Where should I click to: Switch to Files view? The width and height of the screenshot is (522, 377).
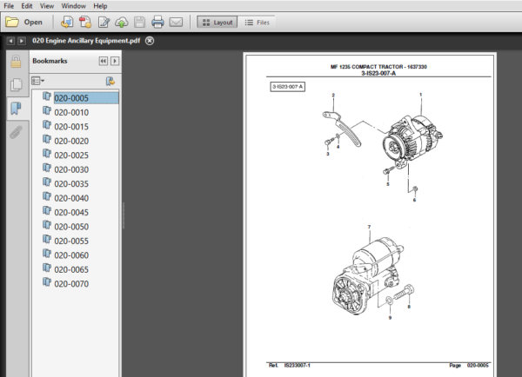tap(257, 23)
